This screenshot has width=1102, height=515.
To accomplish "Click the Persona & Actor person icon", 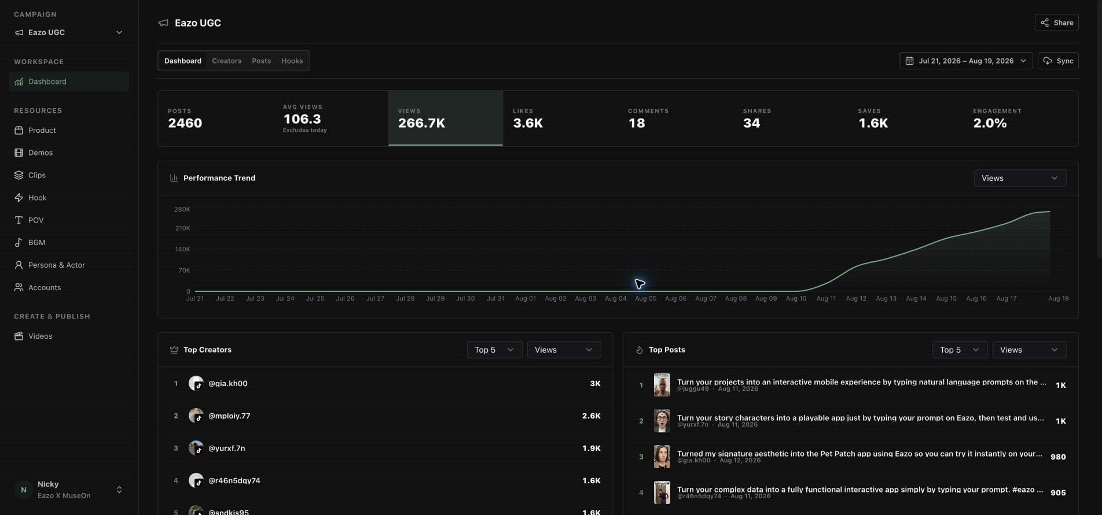I will pyautogui.click(x=19, y=266).
